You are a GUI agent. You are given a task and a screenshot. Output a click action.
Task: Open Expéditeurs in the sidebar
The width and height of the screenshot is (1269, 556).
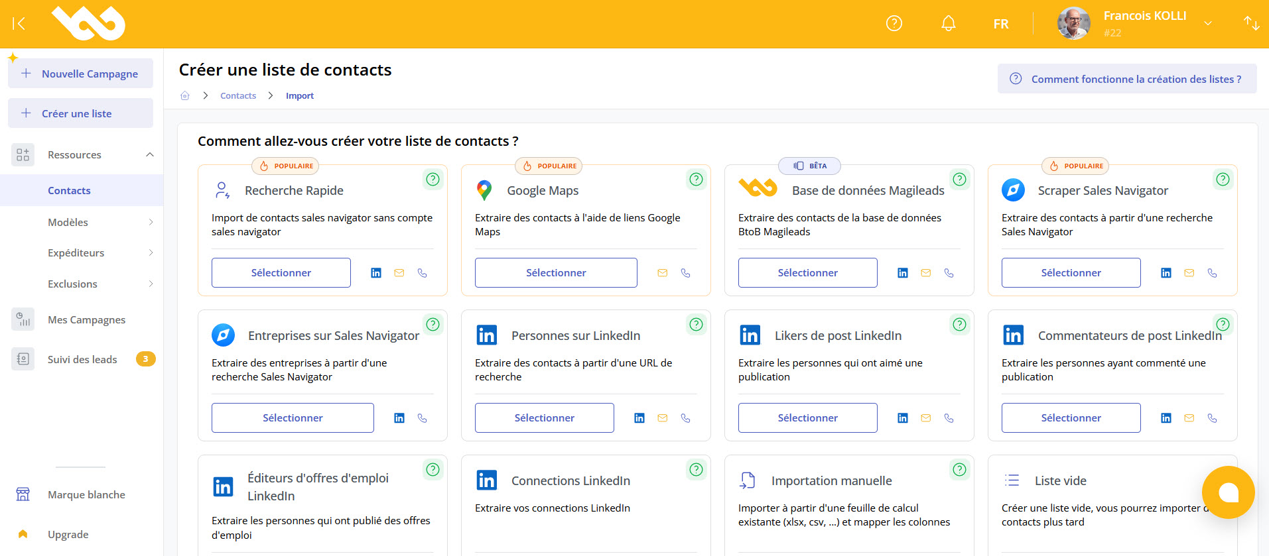[x=76, y=252]
